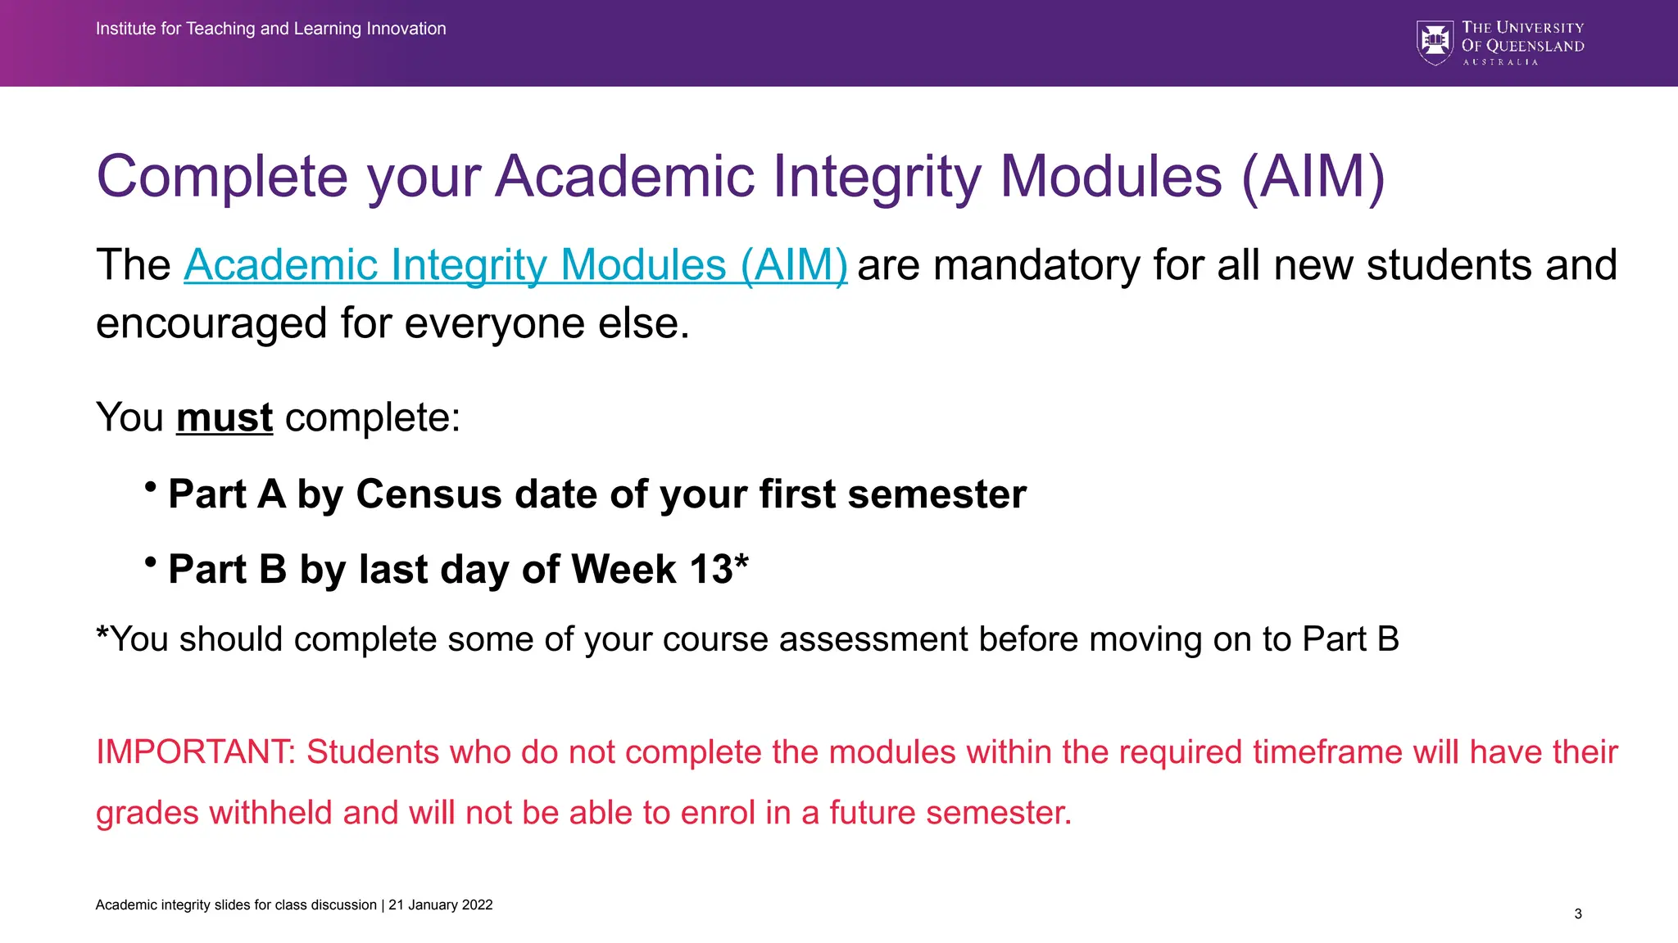Screen dimensions: 1678x943
Task: Click the footer "Academic integrity slides for class discussion"
Action: tap(236, 905)
